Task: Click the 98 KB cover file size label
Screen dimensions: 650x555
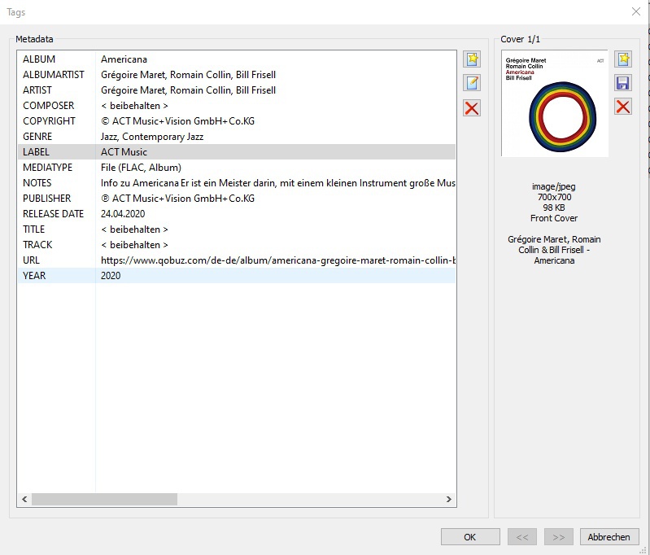Action: (x=554, y=208)
